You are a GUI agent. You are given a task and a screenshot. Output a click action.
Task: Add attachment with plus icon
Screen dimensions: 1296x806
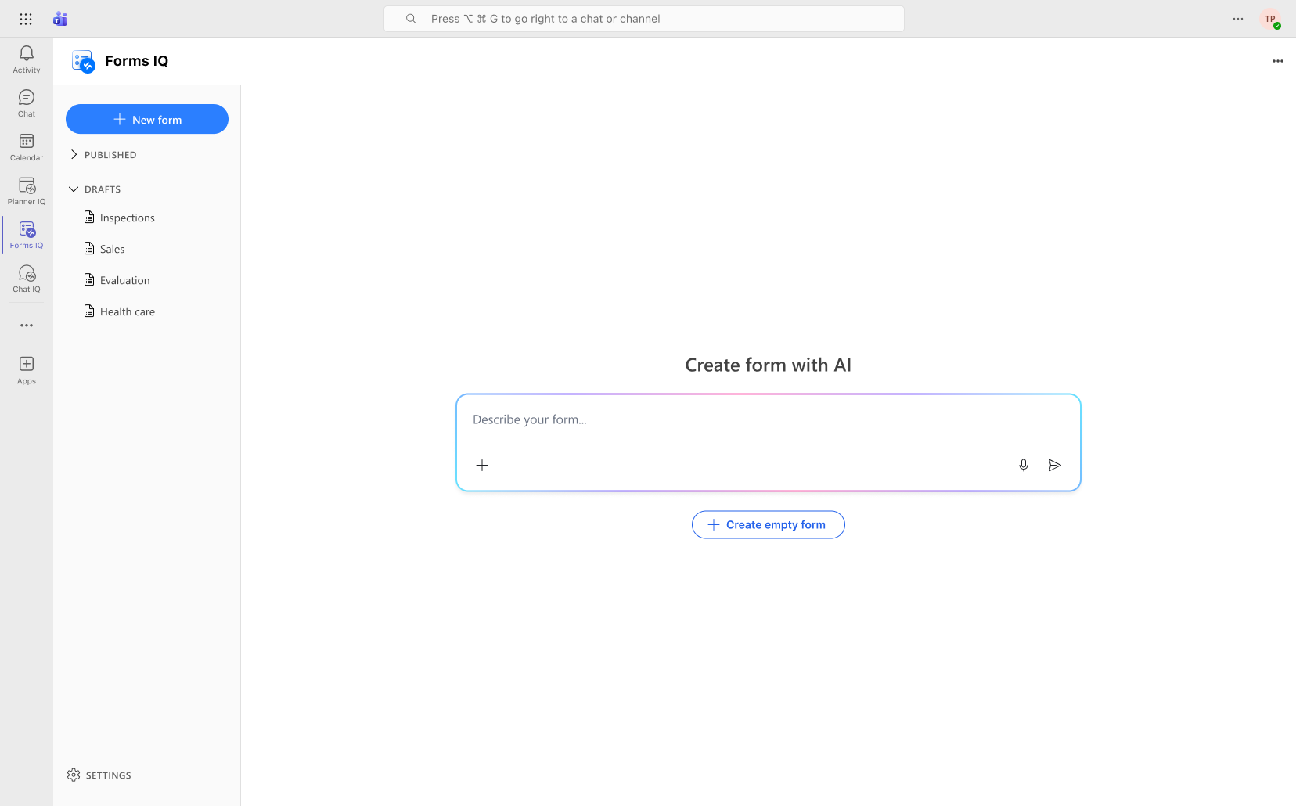pos(482,466)
